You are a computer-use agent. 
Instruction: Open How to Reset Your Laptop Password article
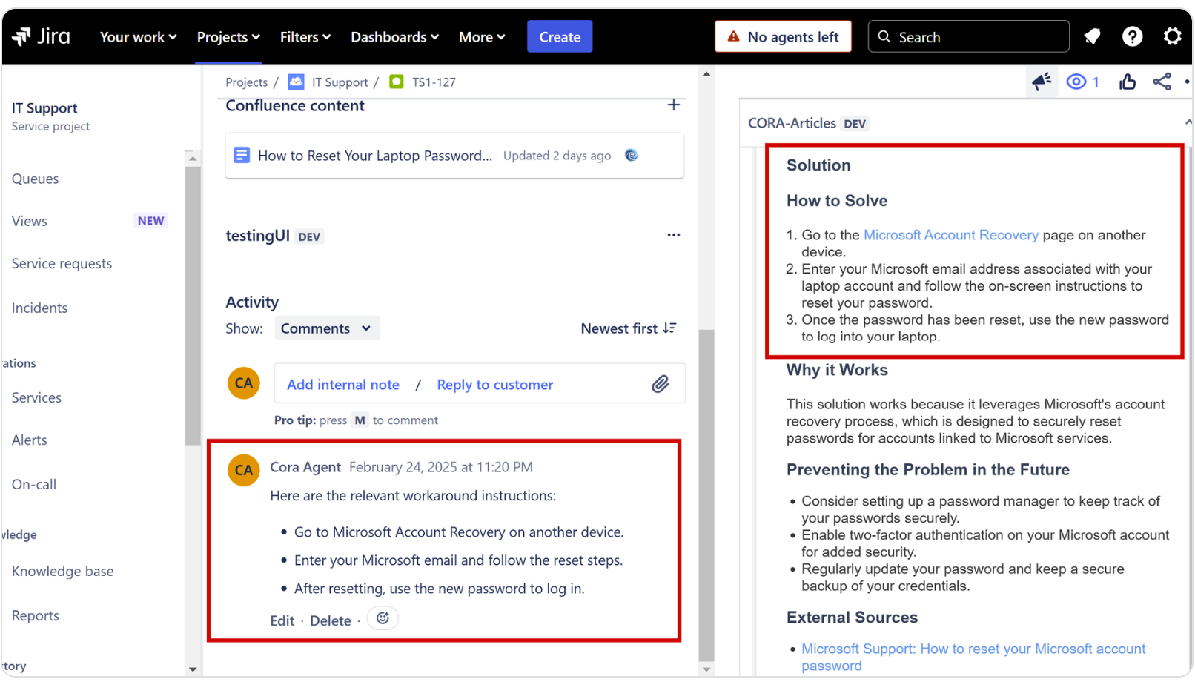[x=375, y=156]
